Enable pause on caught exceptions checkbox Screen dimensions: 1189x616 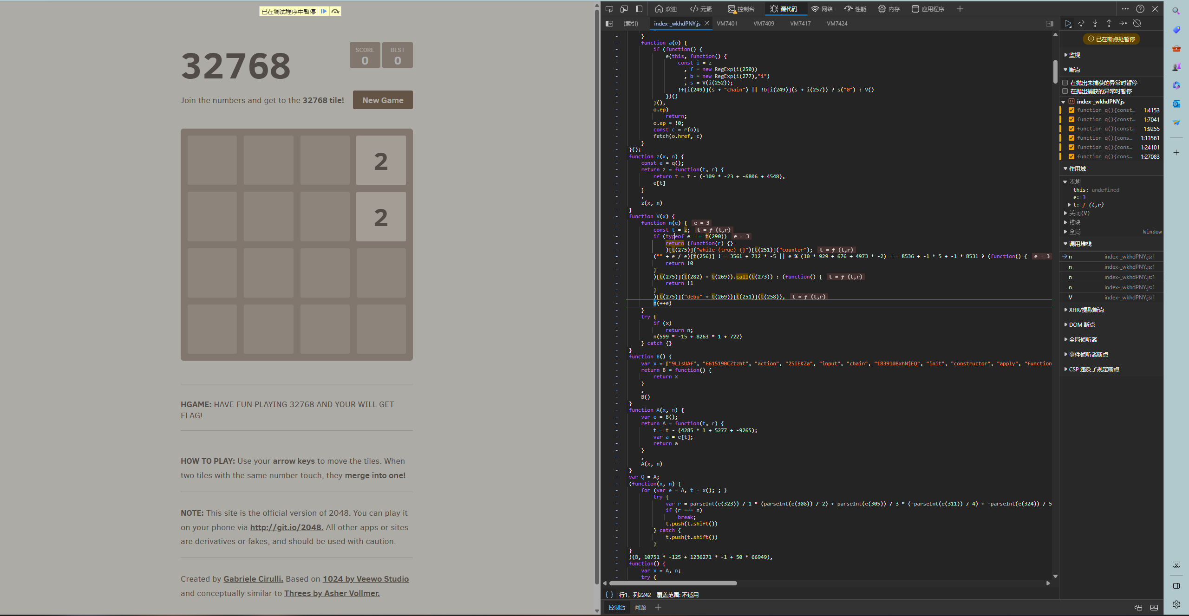pos(1065,91)
